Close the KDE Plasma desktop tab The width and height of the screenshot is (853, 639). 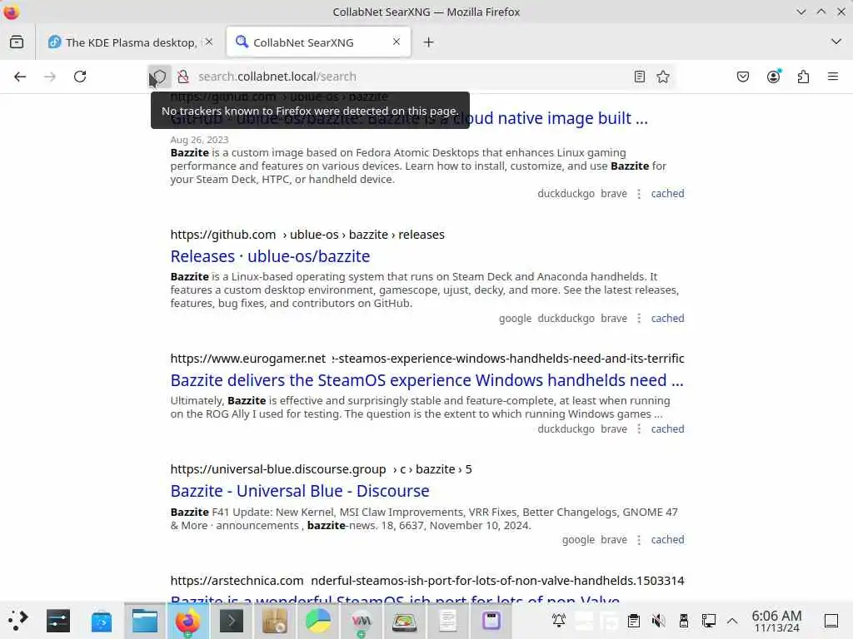209,42
